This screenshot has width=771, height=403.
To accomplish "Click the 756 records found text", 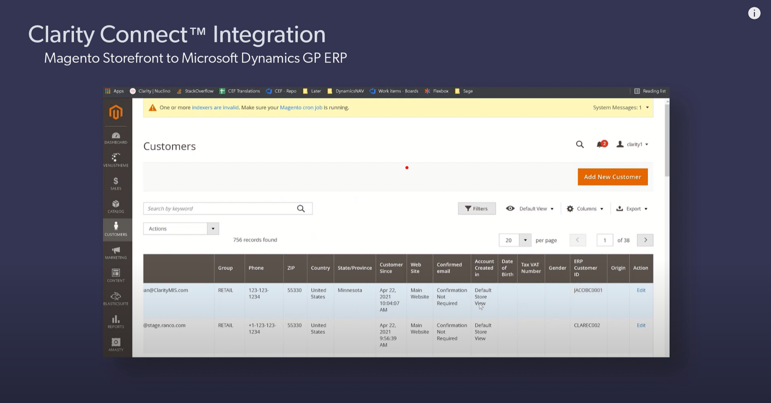I will [x=255, y=240].
